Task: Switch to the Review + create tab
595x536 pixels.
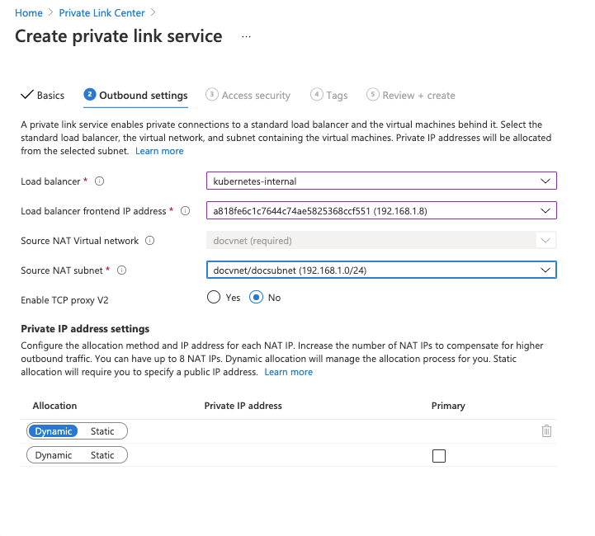Action: [411, 95]
